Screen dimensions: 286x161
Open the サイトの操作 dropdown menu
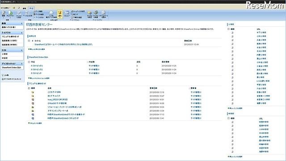[x=5, y=8]
